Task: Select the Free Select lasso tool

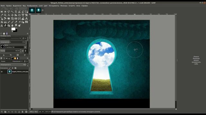Action: (x=9, y=12)
